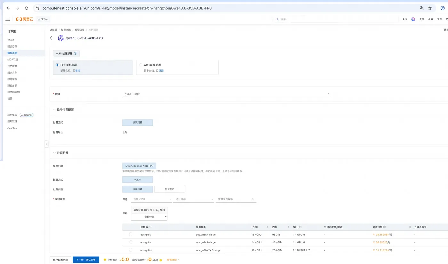Viewport: 448px width, 264px height.
Task: Click the zoom magnifier icon in address bar
Action: pyautogui.click(x=422, y=8)
